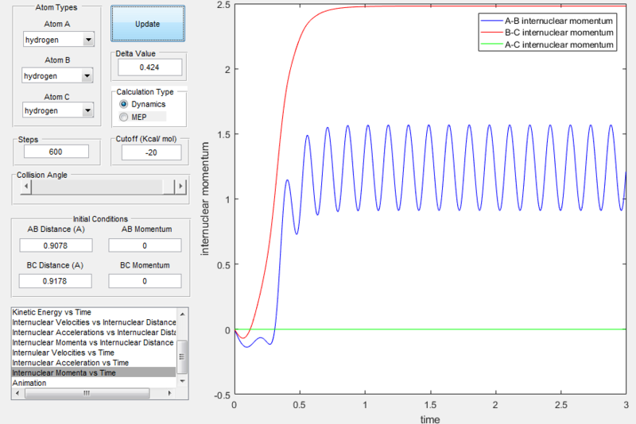Open the Atom A hydrogen dropdown

coord(58,39)
